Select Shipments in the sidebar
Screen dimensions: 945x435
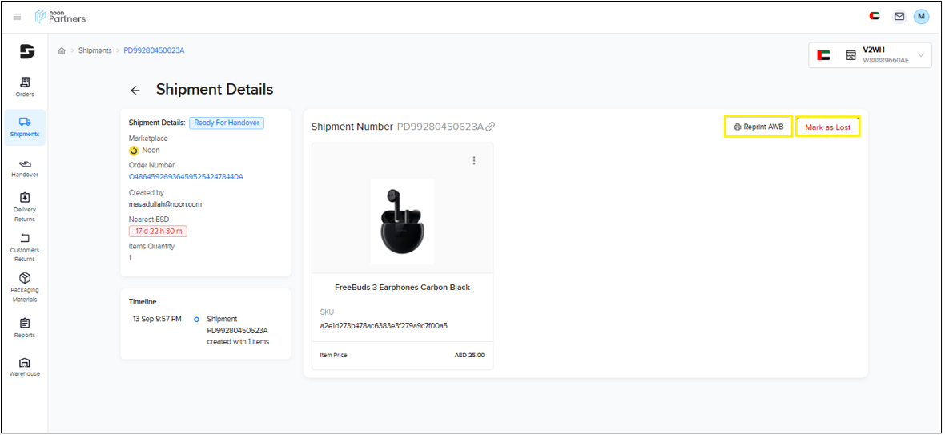click(x=25, y=127)
